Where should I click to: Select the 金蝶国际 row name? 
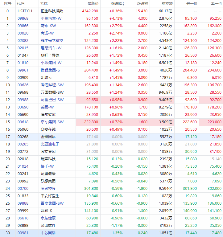48,137
